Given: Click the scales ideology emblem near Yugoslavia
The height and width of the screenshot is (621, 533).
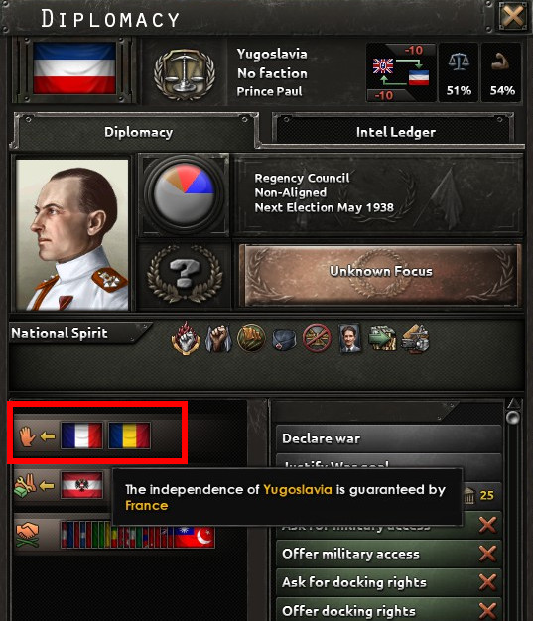Looking at the screenshot, I should click(x=185, y=72).
